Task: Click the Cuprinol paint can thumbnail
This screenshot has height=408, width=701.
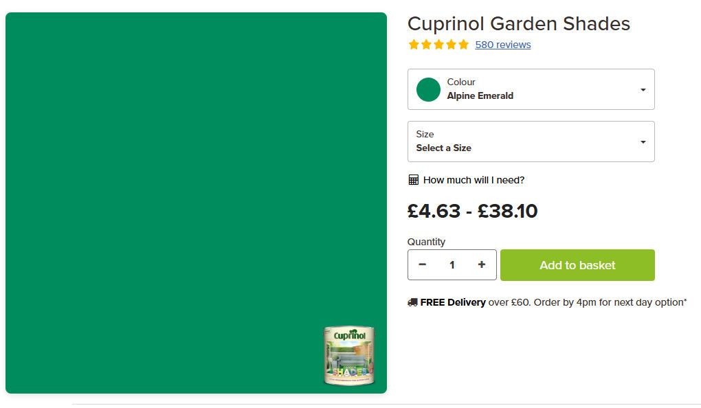Action: pyautogui.click(x=349, y=355)
